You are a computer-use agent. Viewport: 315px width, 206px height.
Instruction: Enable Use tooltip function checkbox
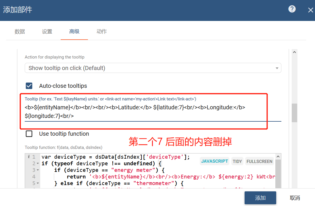click(29, 134)
